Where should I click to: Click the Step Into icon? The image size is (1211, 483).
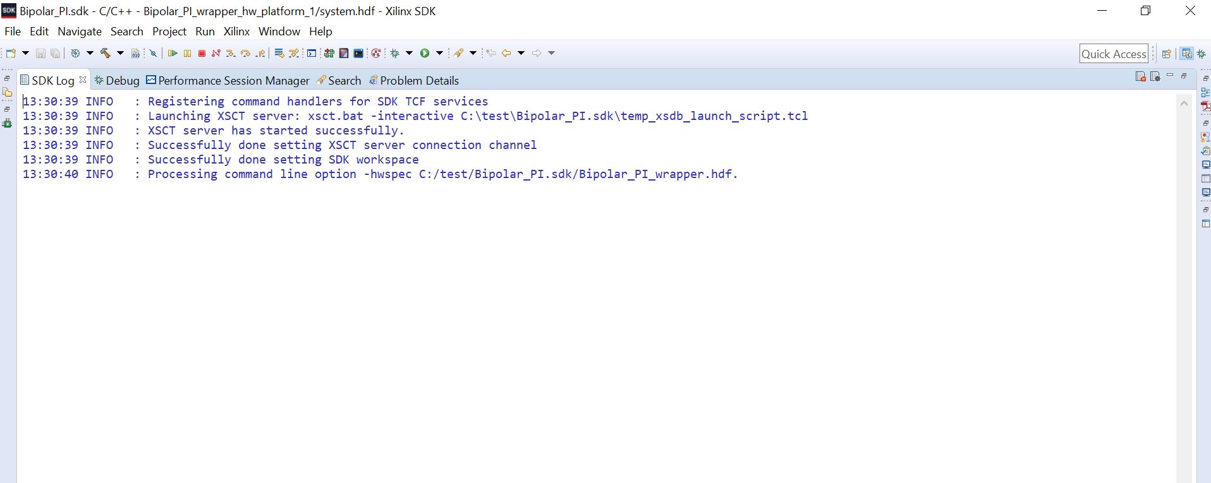coord(231,54)
